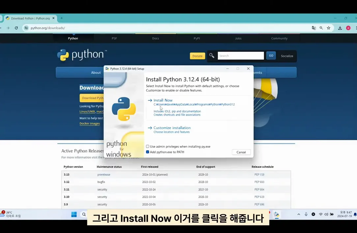Follow the Linux/UNIX download link
Screen dimensions: 357x233
(87, 112)
